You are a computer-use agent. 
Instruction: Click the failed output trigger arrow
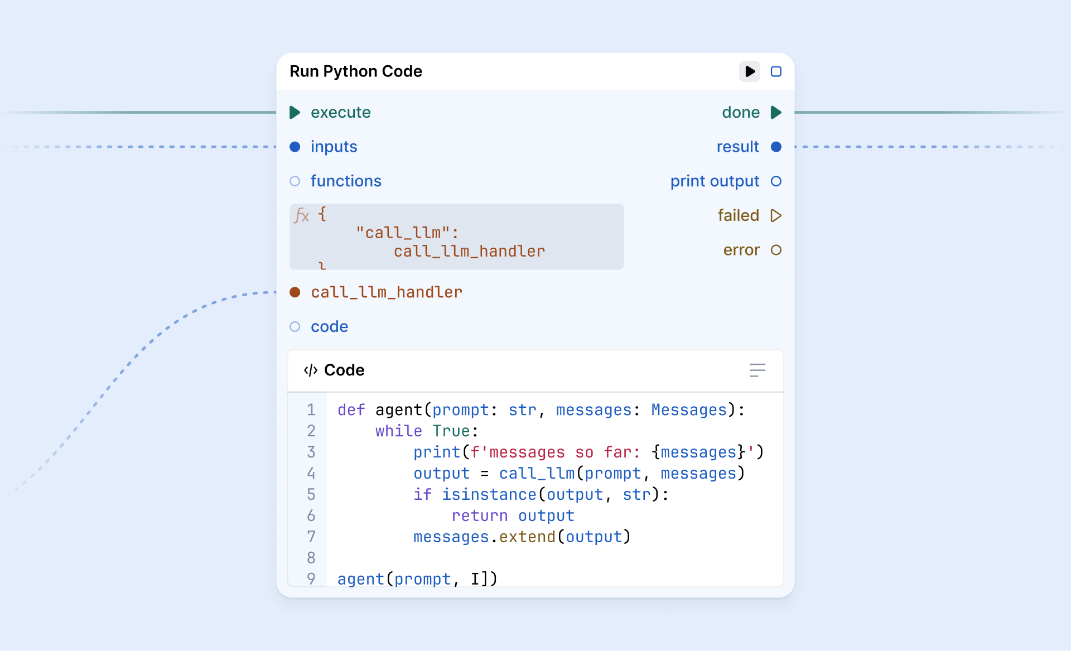776,215
